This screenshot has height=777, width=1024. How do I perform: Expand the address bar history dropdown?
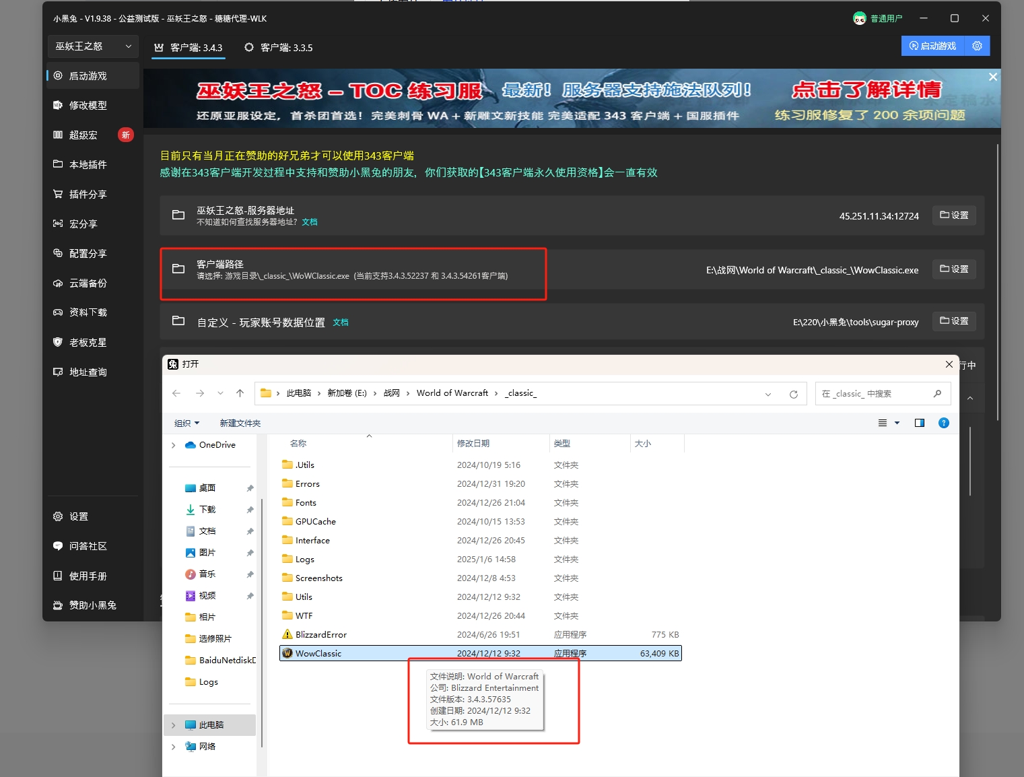(x=768, y=394)
